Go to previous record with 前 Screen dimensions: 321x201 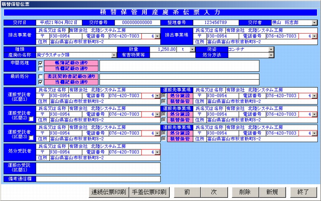point(187,192)
